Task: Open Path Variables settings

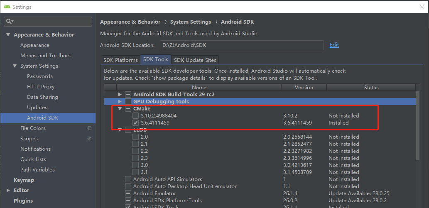Action: (x=37, y=170)
